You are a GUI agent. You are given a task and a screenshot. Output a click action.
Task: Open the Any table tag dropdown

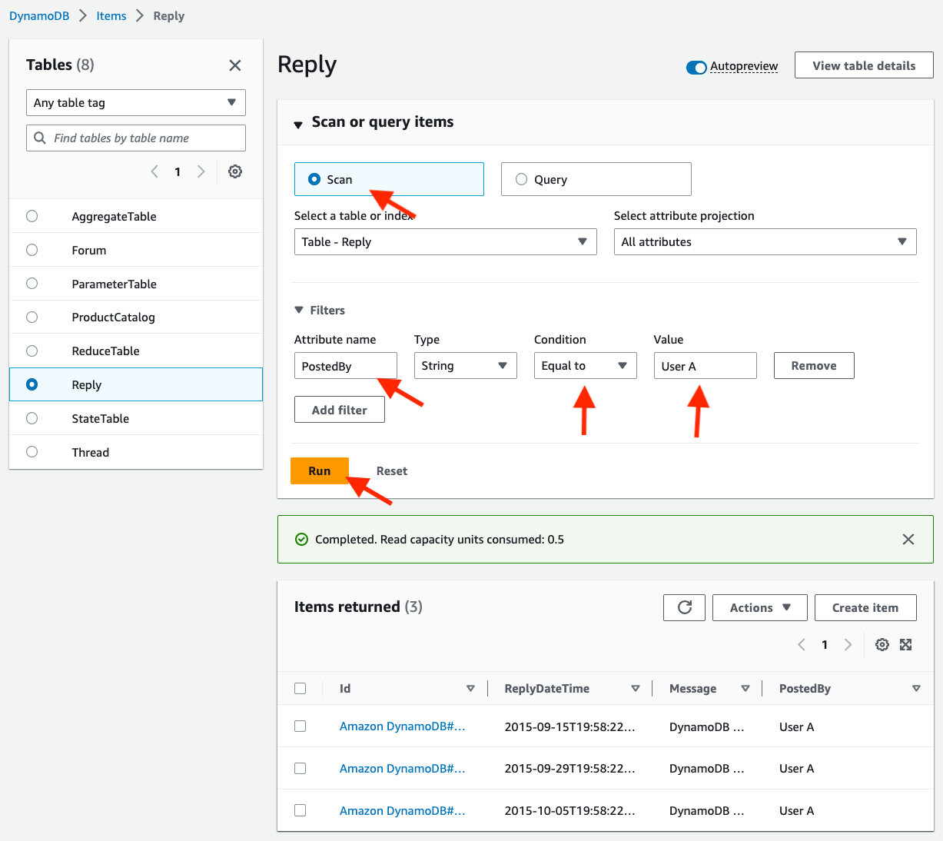tap(136, 103)
